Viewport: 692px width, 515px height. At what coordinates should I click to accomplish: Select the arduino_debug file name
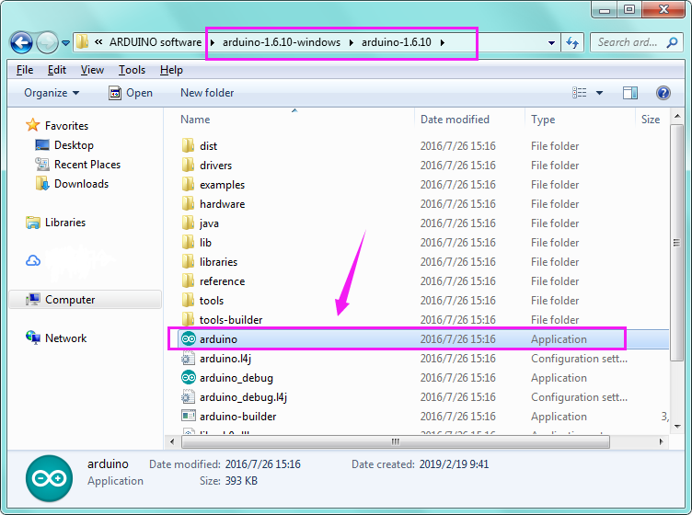pos(236,378)
